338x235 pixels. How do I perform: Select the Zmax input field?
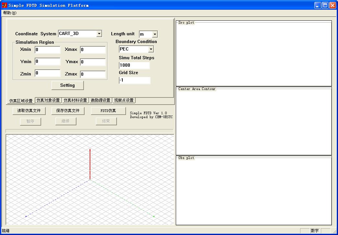coord(93,74)
